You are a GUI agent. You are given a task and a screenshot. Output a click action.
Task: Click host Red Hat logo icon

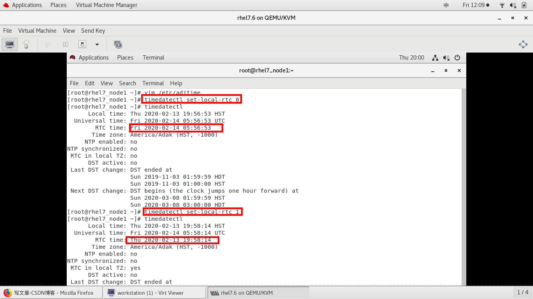point(6,5)
